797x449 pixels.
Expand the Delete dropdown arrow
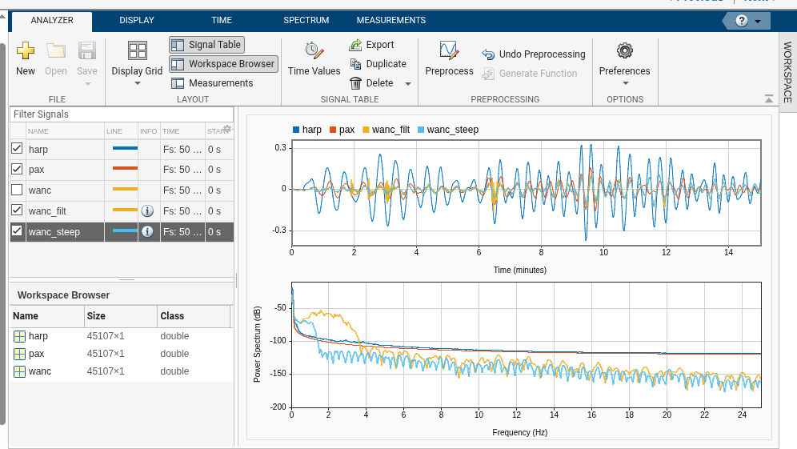coord(407,83)
